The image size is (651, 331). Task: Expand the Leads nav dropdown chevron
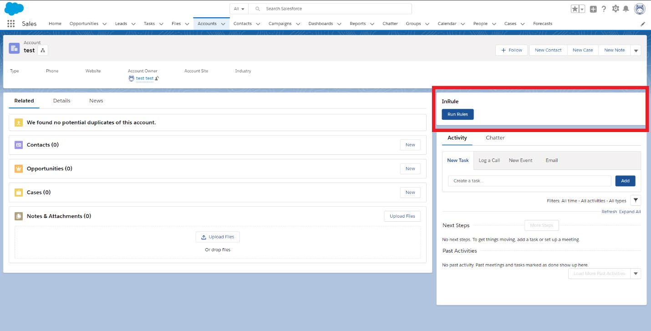point(133,24)
